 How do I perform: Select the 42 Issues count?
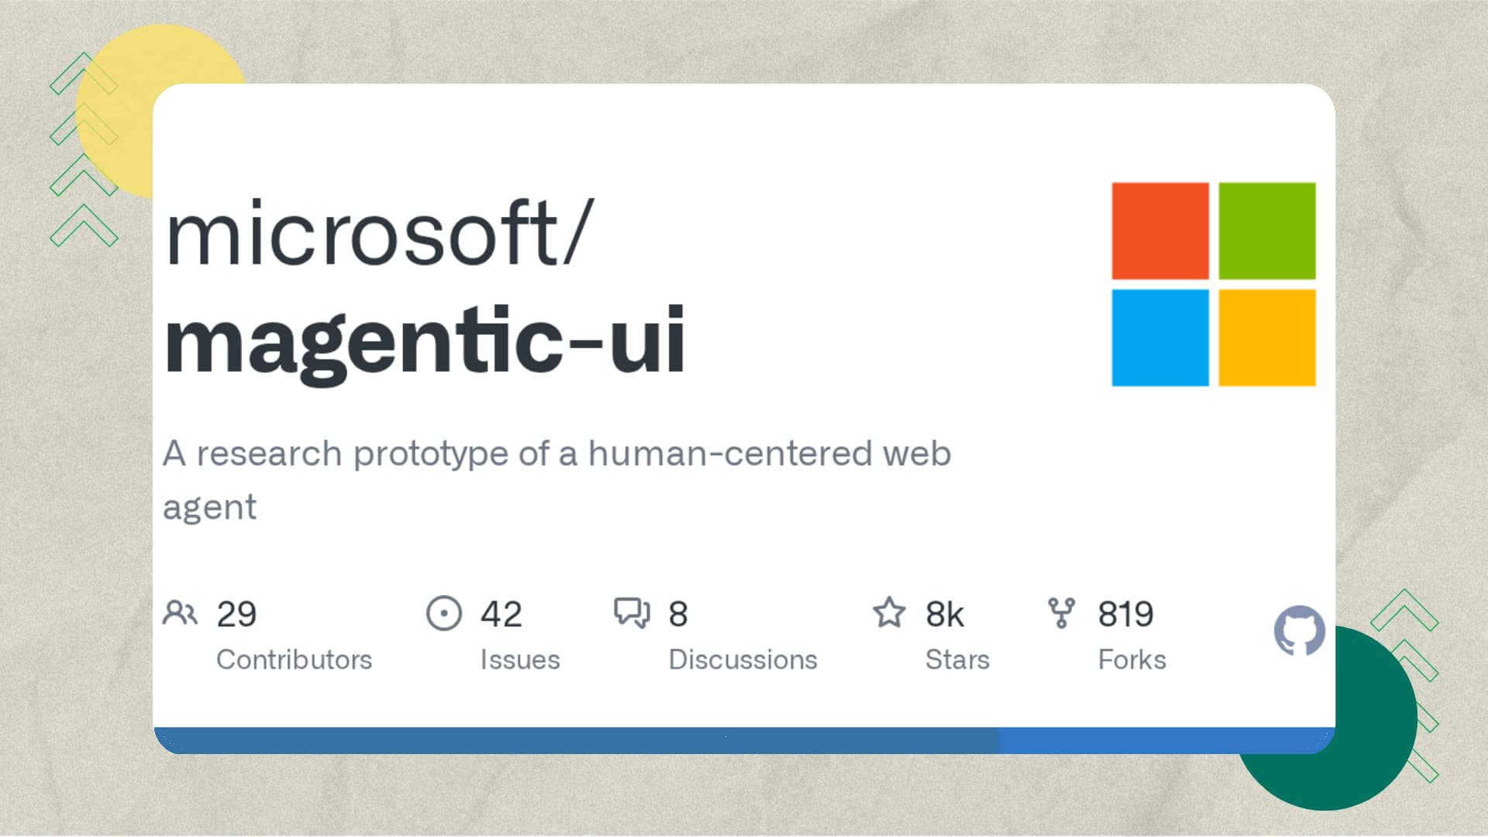[x=501, y=615]
